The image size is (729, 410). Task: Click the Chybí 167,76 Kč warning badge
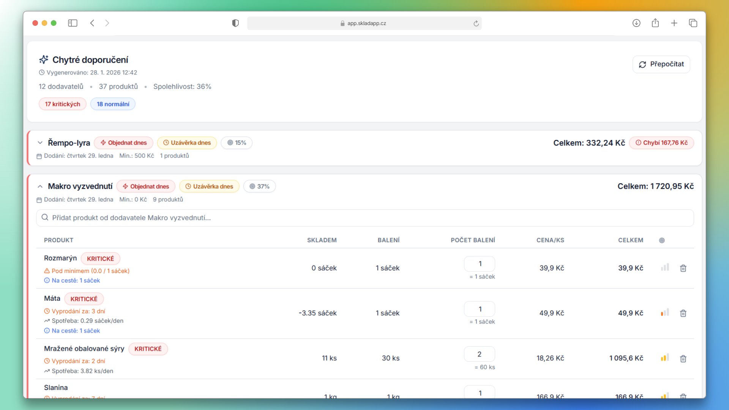pyautogui.click(x=661, y=143)
